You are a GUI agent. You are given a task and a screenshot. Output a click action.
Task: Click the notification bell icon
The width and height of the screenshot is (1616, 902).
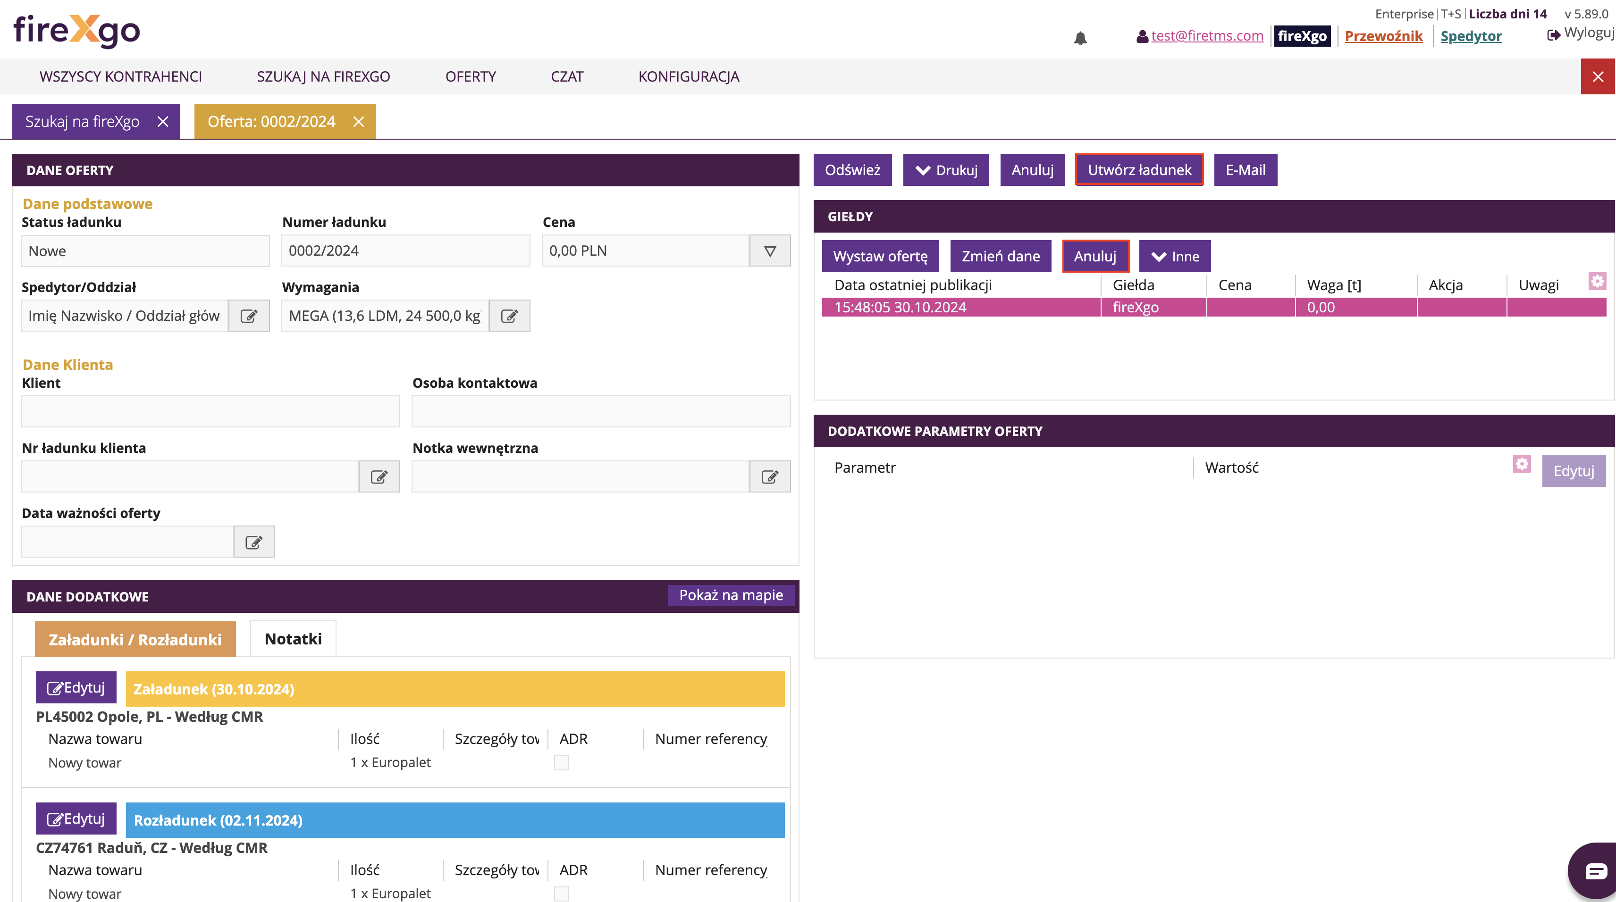click(x=1080, y=38)
